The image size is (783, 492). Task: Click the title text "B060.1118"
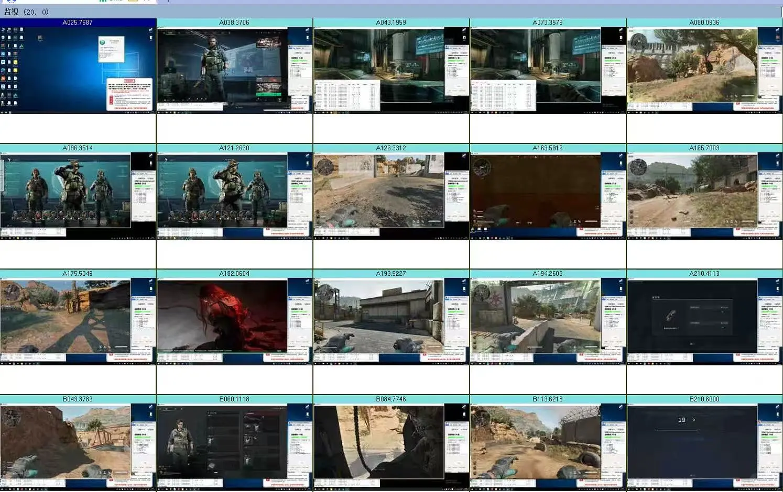(234, 399)
